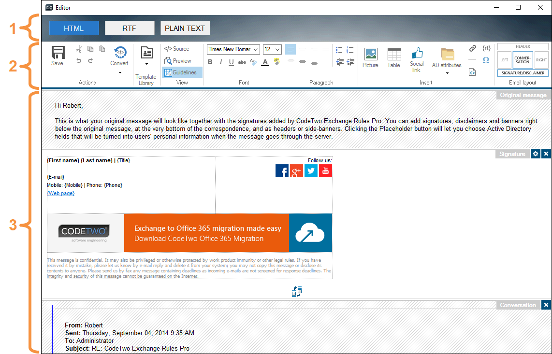
Task: Set vertical alignment to top
Action: point(291,61)
